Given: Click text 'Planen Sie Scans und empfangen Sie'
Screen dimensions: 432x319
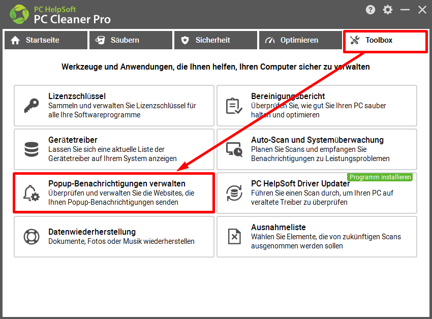Looking at the screenshot, I should tap(309, 149).
